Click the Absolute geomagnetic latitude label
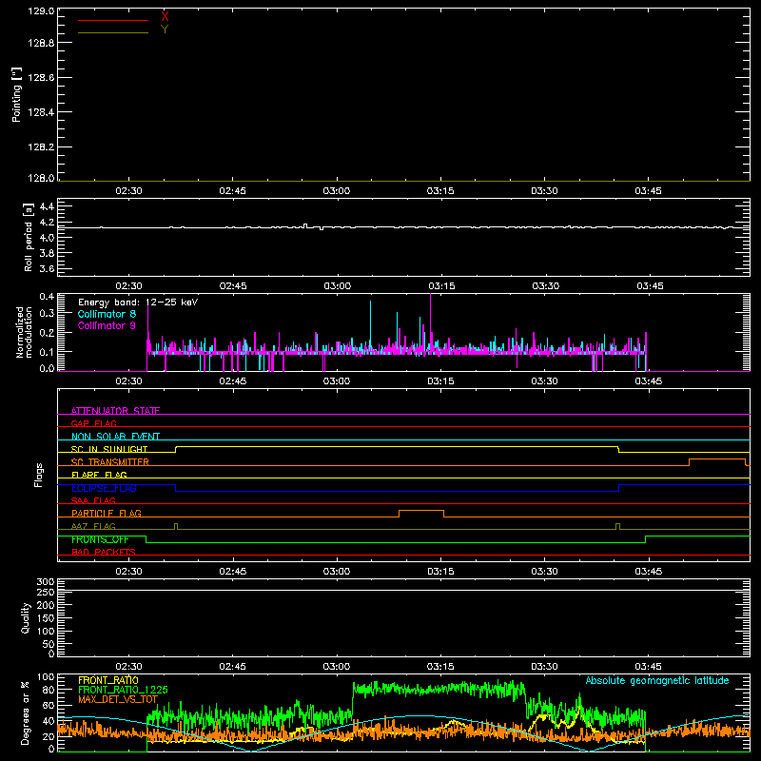 click(x=657, y=680)
